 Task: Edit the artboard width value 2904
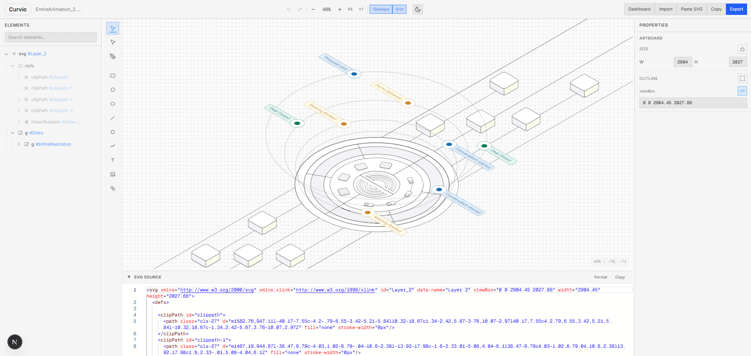tap(682, 62)
